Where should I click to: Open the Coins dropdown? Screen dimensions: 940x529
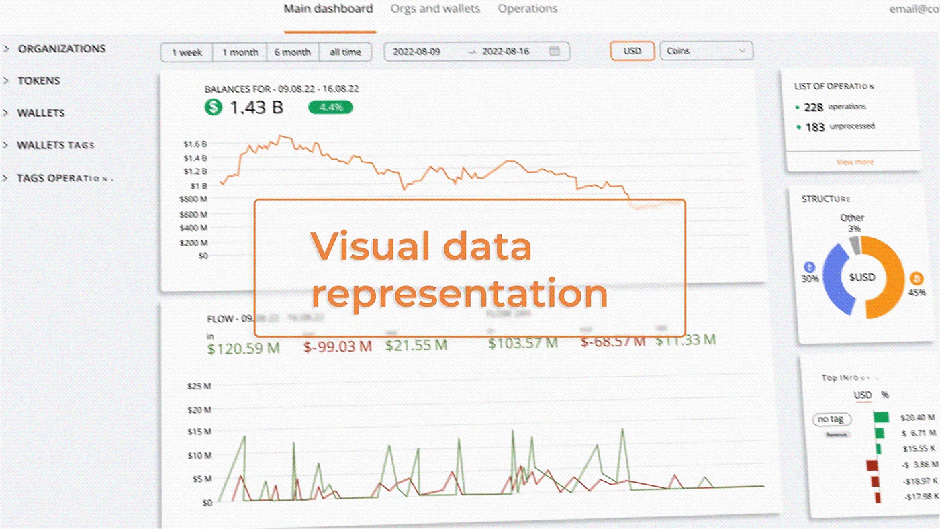coord(706,51)
